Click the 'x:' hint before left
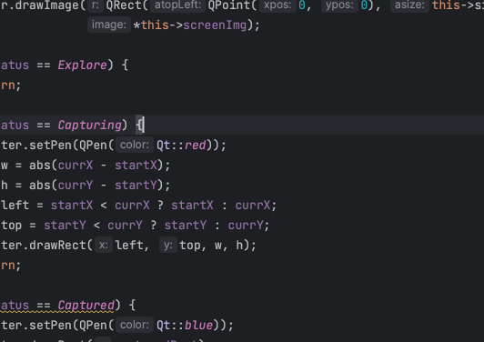Screen dimensions: 484x342 (104, 245)
